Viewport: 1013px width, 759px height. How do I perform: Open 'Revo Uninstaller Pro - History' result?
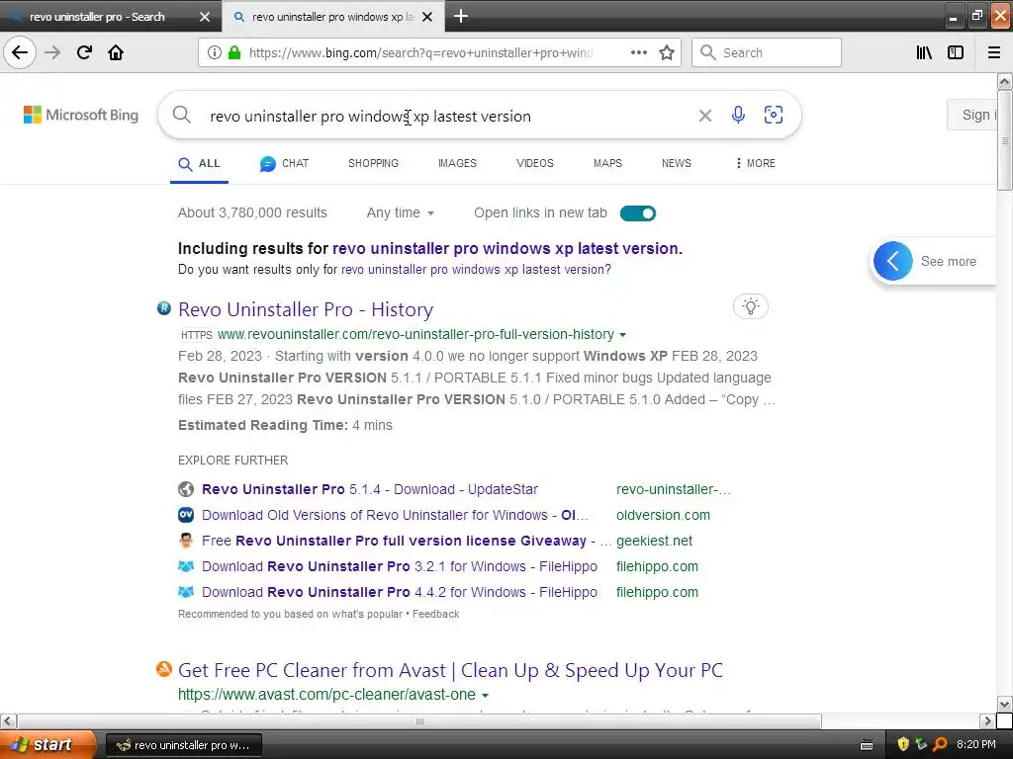[306, 309]
